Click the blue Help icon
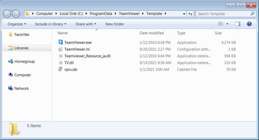The image size is (259, 140). point(249,24)
